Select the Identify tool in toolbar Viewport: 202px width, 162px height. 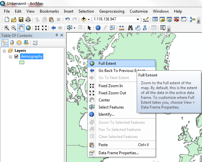pyautogui.click(x=98, y=28)
